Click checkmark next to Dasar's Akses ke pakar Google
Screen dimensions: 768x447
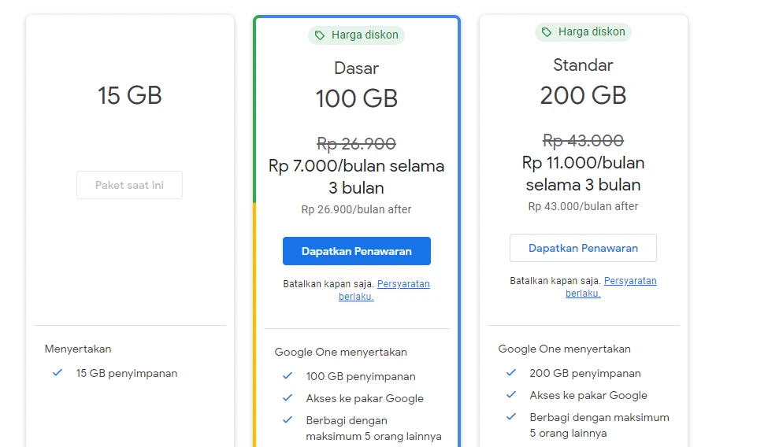288,398
